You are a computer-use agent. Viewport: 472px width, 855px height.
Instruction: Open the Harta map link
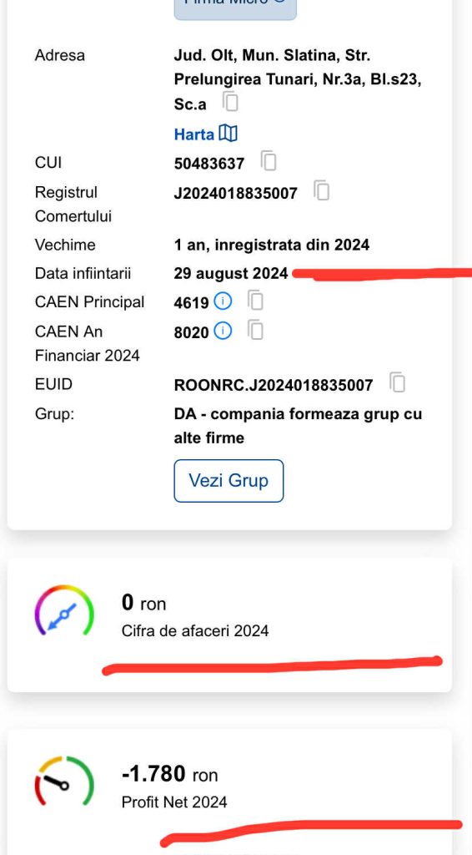(193, 134)
